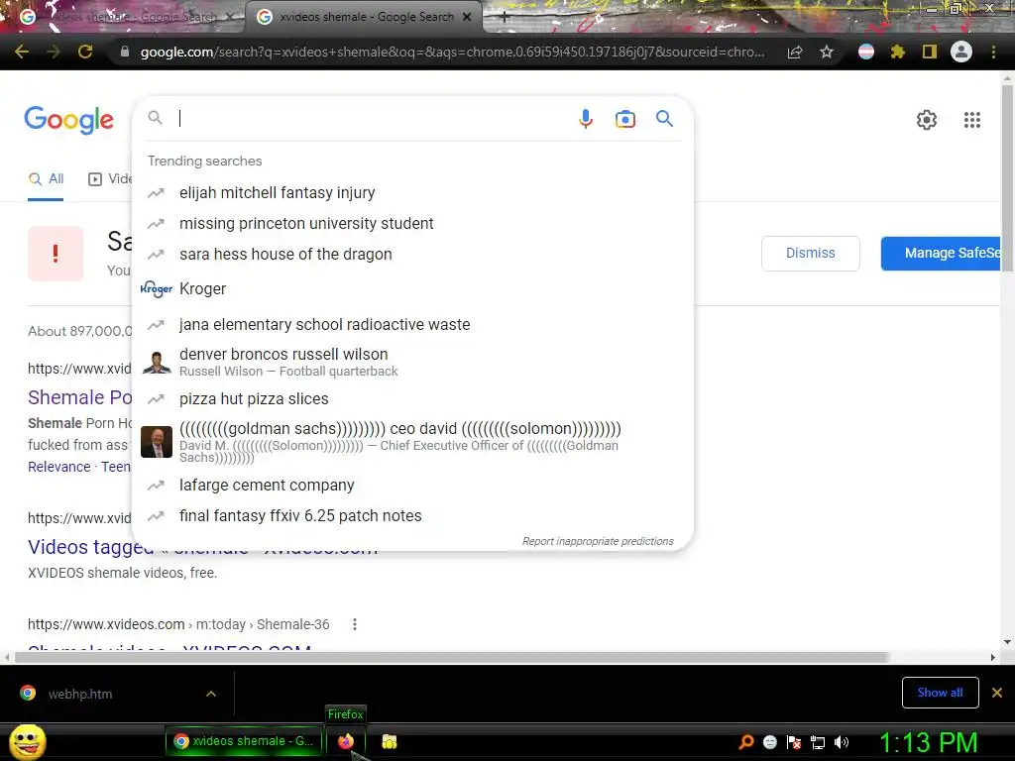This screenshot has width=1015, height=761.
Task: Click Report inappropriate predictions
Action: click(x=598, y=541)
